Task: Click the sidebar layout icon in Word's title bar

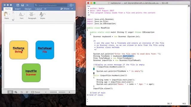Action: pos(18,5)
